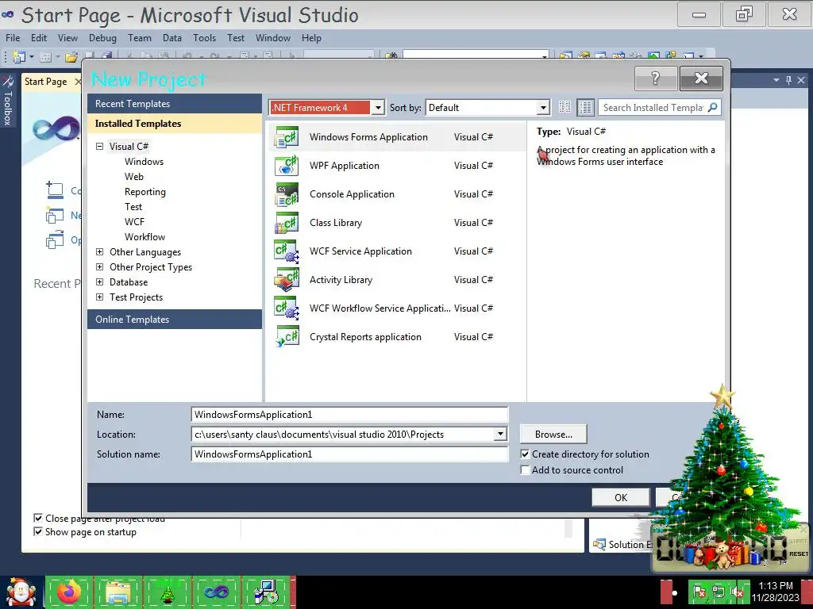813x609 pixels.
Task: Open the Help menu
Action: coord(311,38)
